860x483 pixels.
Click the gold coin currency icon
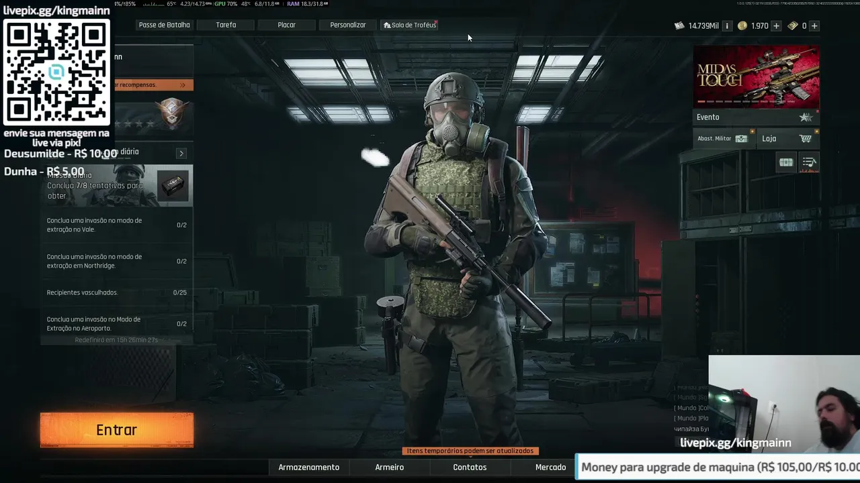click(x=742, y=26)
